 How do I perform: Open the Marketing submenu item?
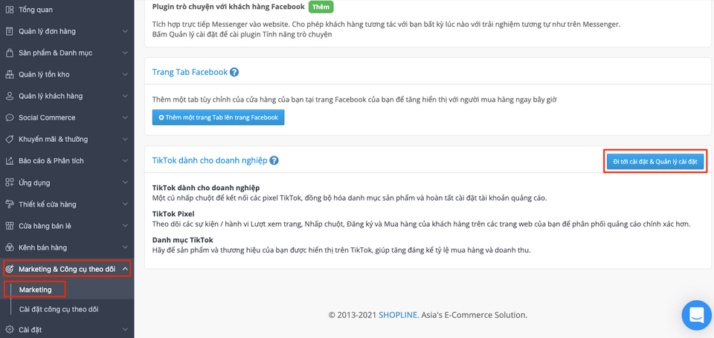point(36,289)
